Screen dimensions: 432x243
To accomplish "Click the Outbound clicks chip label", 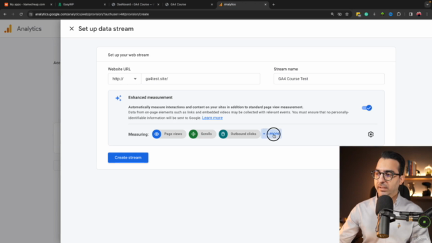I will [x=243, y=134].
